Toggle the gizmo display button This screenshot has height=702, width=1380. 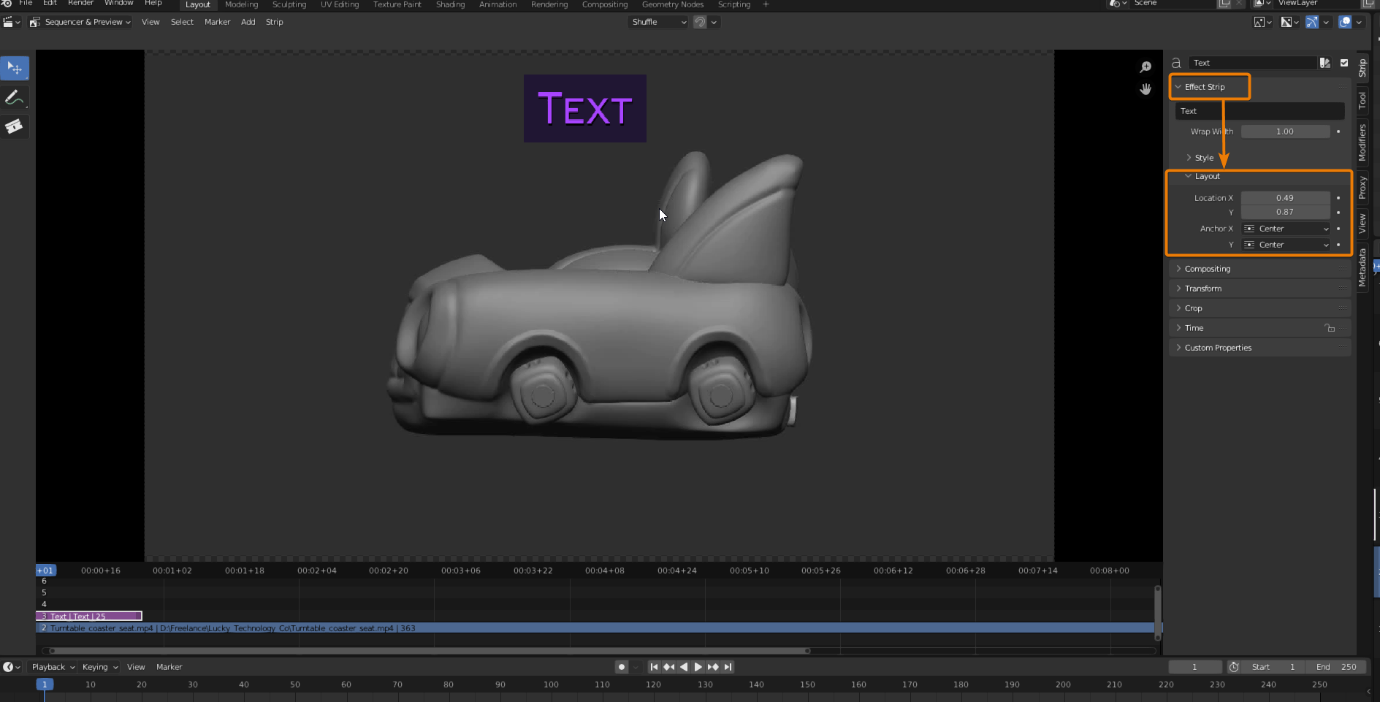pos(1312,22)
